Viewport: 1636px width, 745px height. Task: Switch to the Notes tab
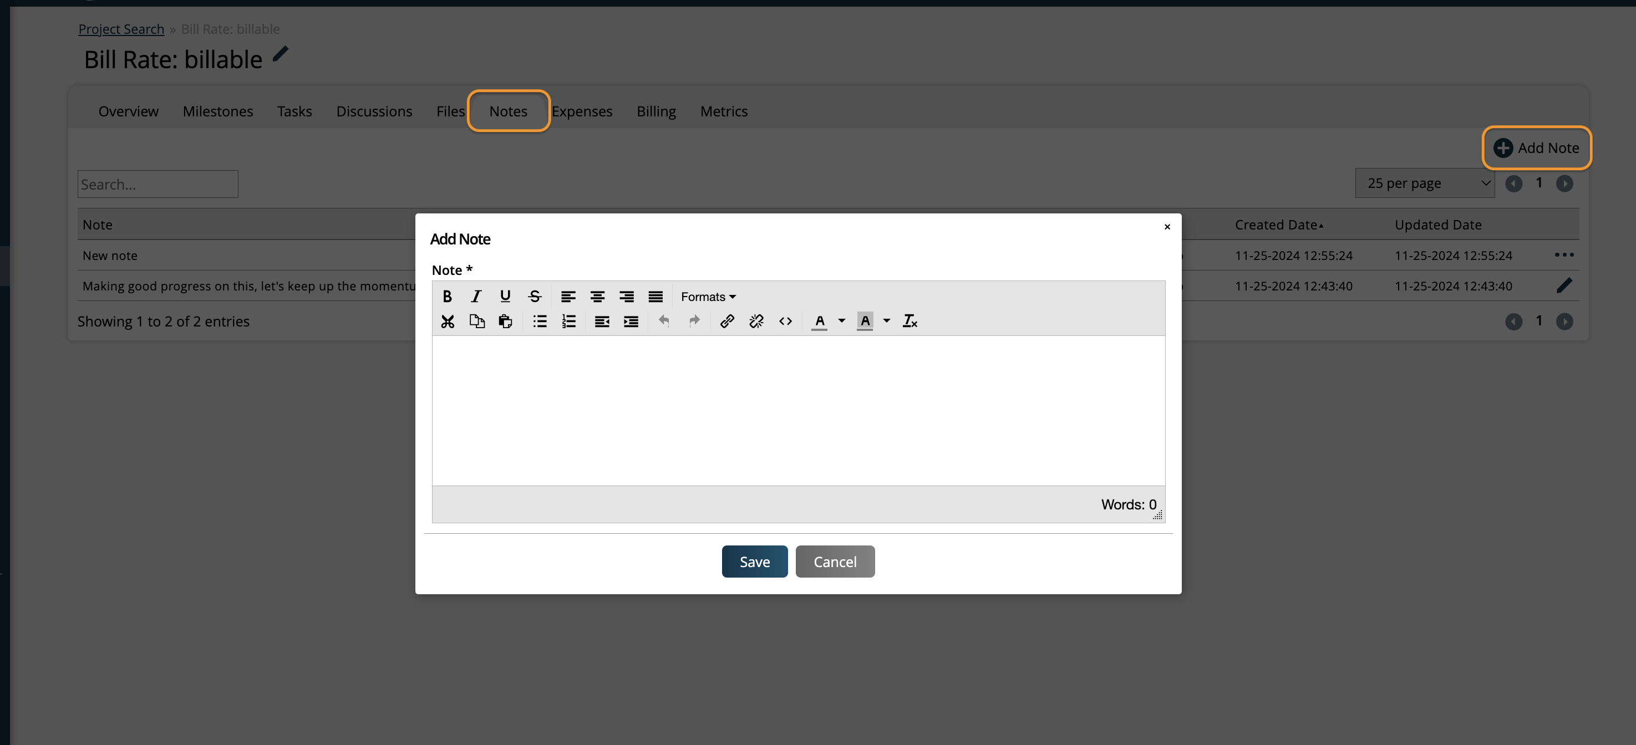(508, 111)
